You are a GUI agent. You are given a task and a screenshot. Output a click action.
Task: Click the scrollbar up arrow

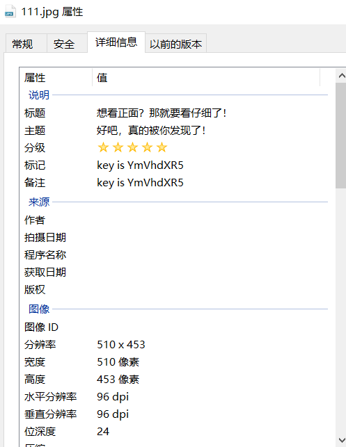click(x=341, y=76)
